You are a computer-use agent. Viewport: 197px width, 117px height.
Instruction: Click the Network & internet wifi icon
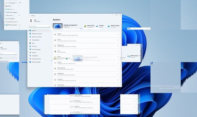pos(30,37)
